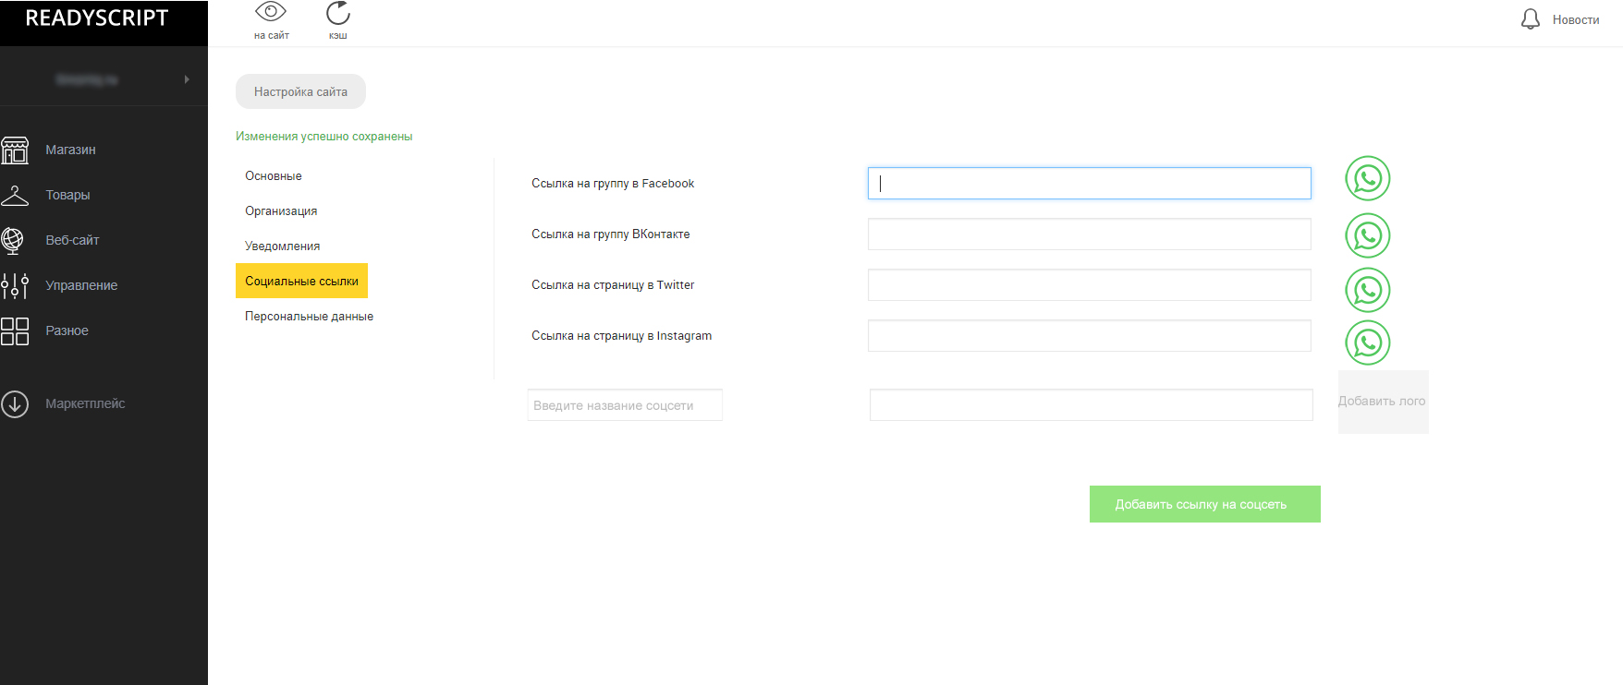Open Разное section with grid icon
1623x685 pixels.
point(15,330)
